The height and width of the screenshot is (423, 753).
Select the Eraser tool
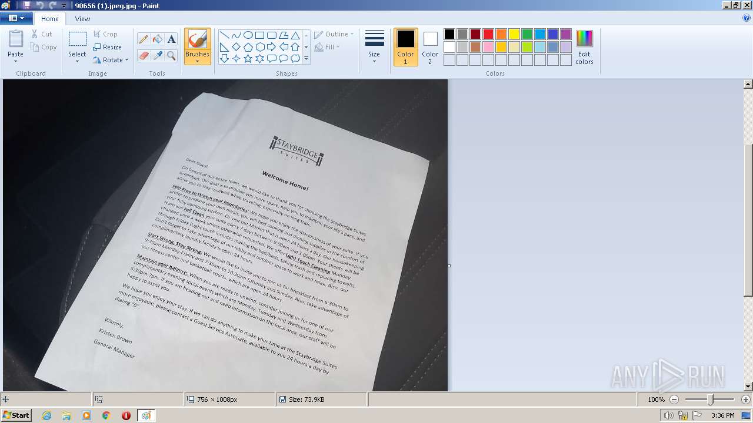point(144,55)
